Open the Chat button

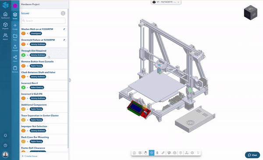[252, 155]
